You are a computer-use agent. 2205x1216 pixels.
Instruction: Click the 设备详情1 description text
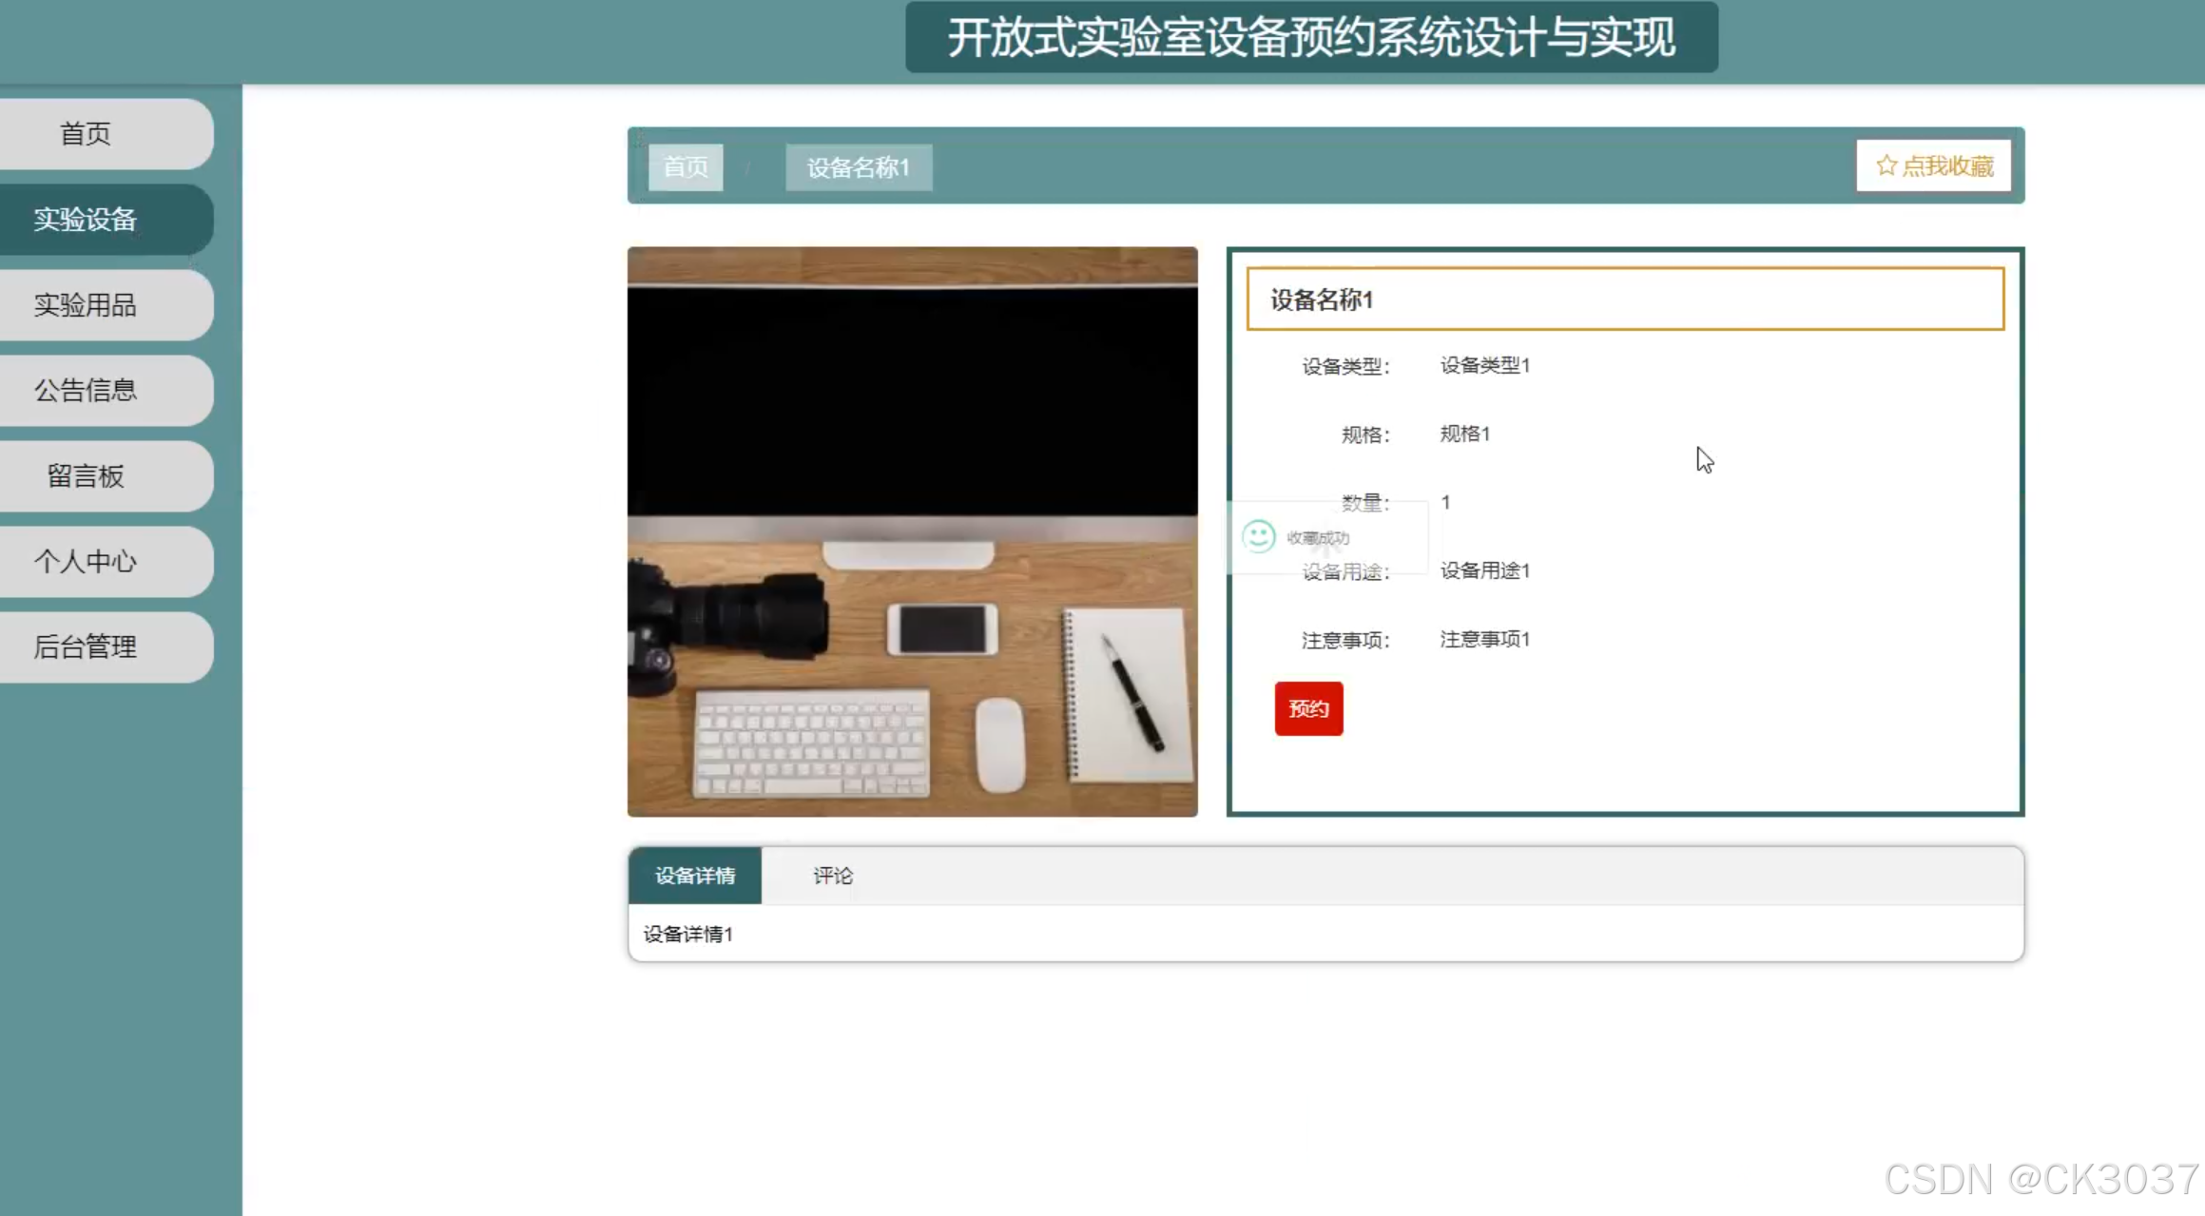tap(688, 935)
